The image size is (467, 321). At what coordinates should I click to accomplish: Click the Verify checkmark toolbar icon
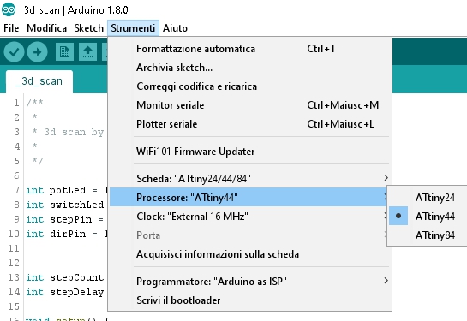coord(14,52)
